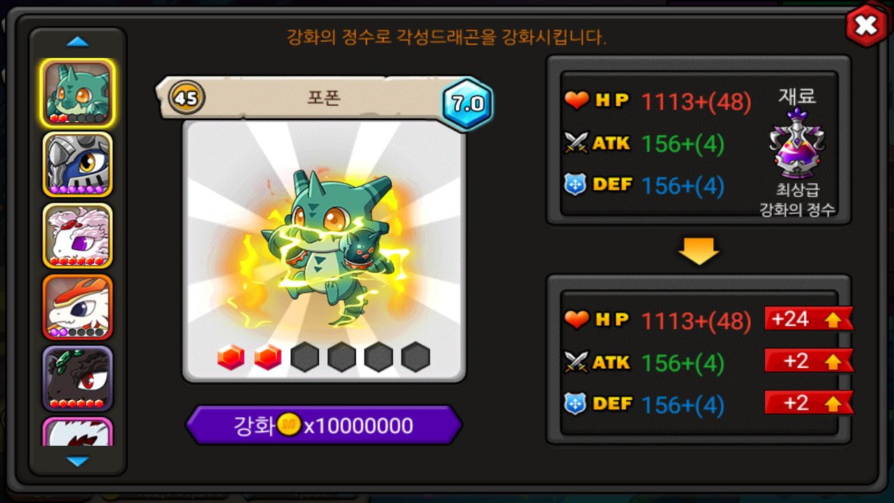Click the blue 7.0 hexagon rating badge
894x503 pixels.
(x=467, y=104)
